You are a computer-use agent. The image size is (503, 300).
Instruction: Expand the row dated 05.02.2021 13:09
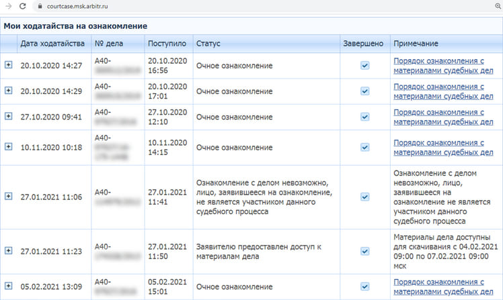tap(8, 286)
